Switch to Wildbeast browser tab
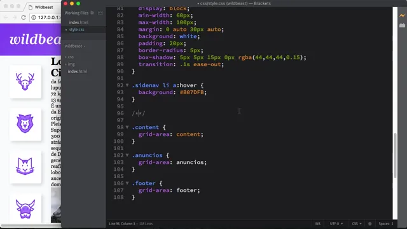The width and height of the screenshot is (407, 229). coord(44,7)
